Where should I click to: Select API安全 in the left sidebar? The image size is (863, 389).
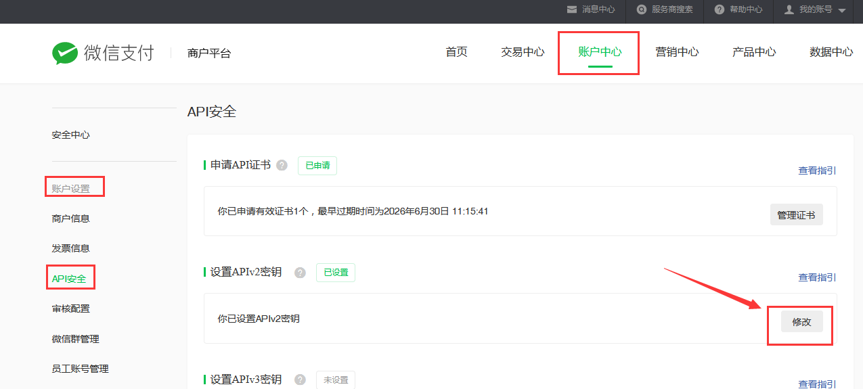coord(69,278)
